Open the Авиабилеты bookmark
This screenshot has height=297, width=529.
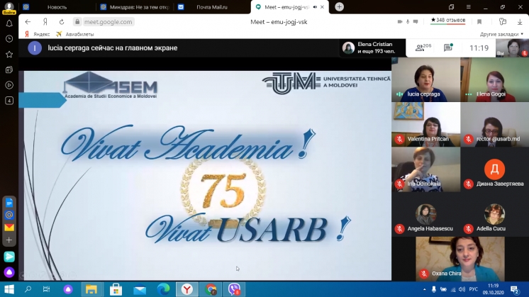(x=75, y=34)
